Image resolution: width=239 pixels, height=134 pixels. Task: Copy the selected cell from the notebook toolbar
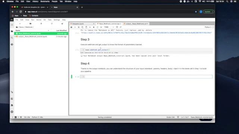[83, 27]
